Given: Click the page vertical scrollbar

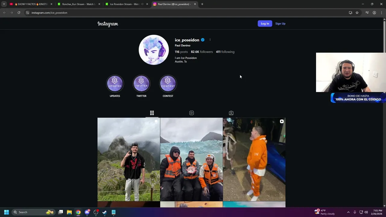Looking at the screenshot, I should (x=384, y=112).
